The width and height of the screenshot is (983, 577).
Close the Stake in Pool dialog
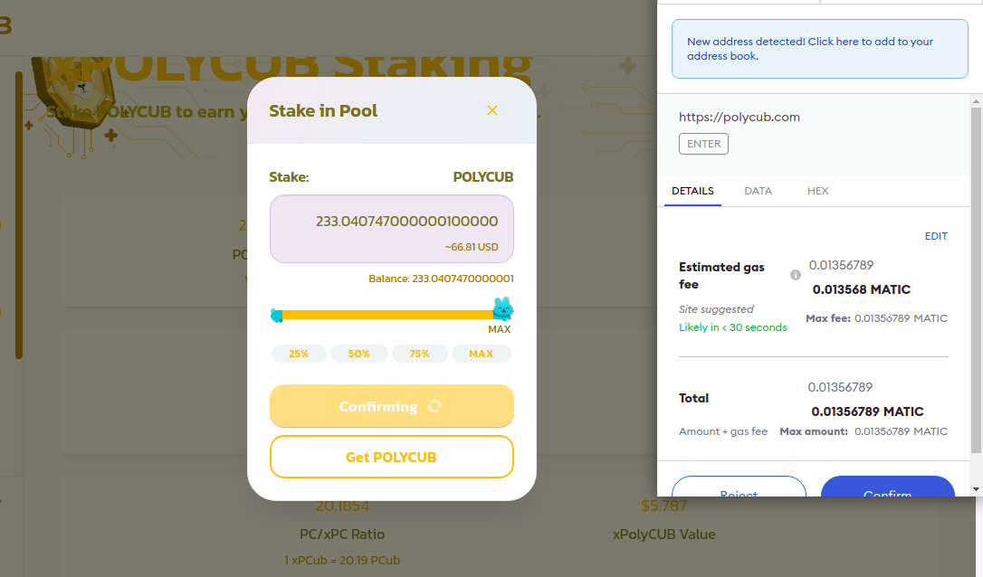492,110
